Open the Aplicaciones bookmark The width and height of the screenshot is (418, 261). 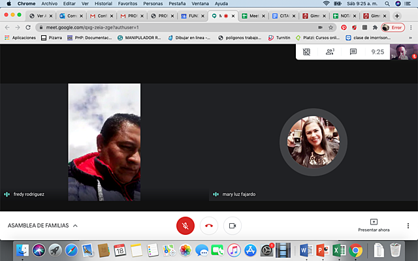coord(20,38)
